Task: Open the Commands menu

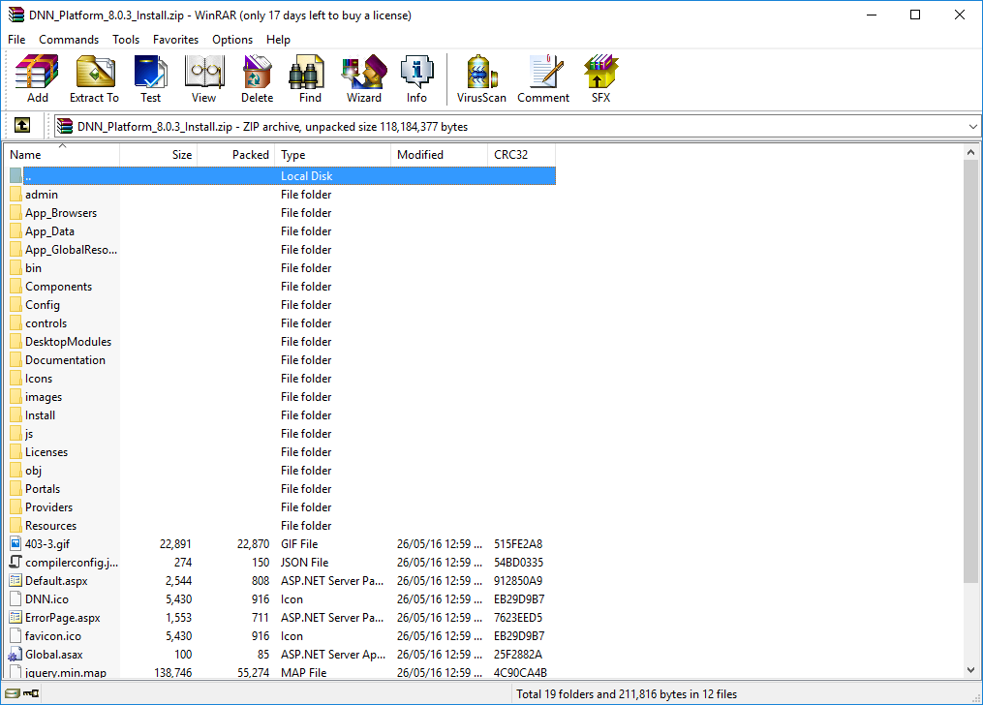Action: click(x=69, y=40)
